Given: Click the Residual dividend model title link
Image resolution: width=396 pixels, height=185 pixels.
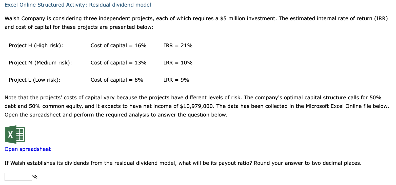Looking at the screenshot, I should 120,5.
